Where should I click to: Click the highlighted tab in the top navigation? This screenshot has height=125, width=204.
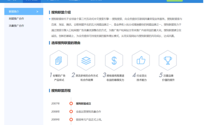click(x=32, y=1)
